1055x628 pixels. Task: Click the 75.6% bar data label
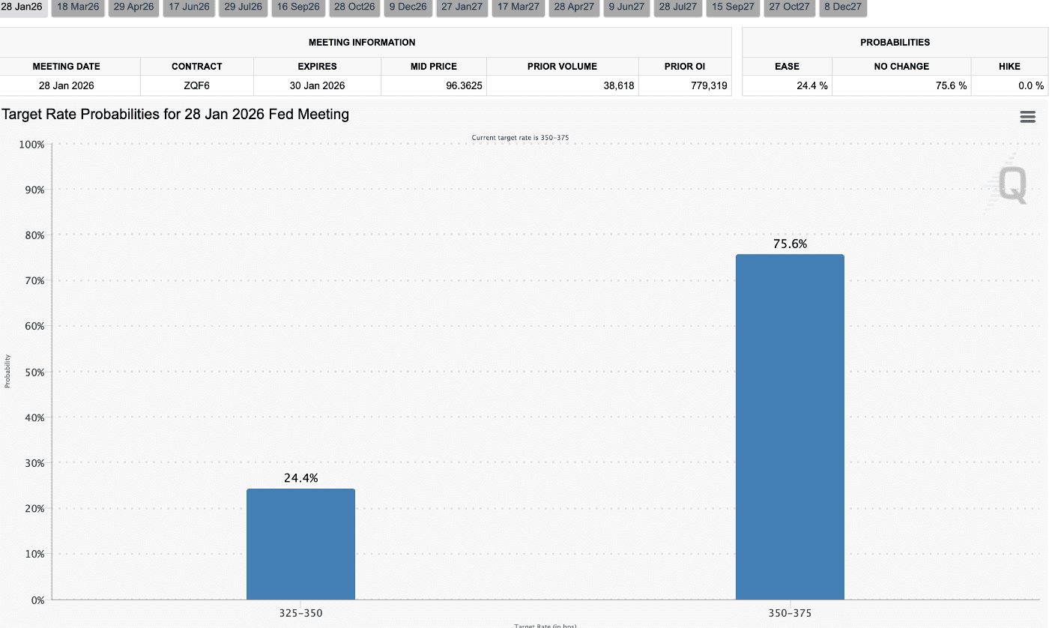790,244
